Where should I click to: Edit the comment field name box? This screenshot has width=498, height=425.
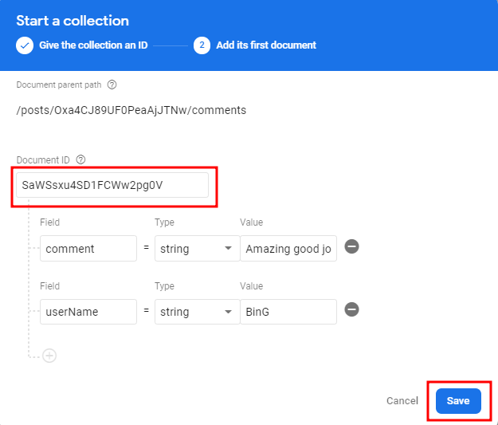click(x=88, y=249)
